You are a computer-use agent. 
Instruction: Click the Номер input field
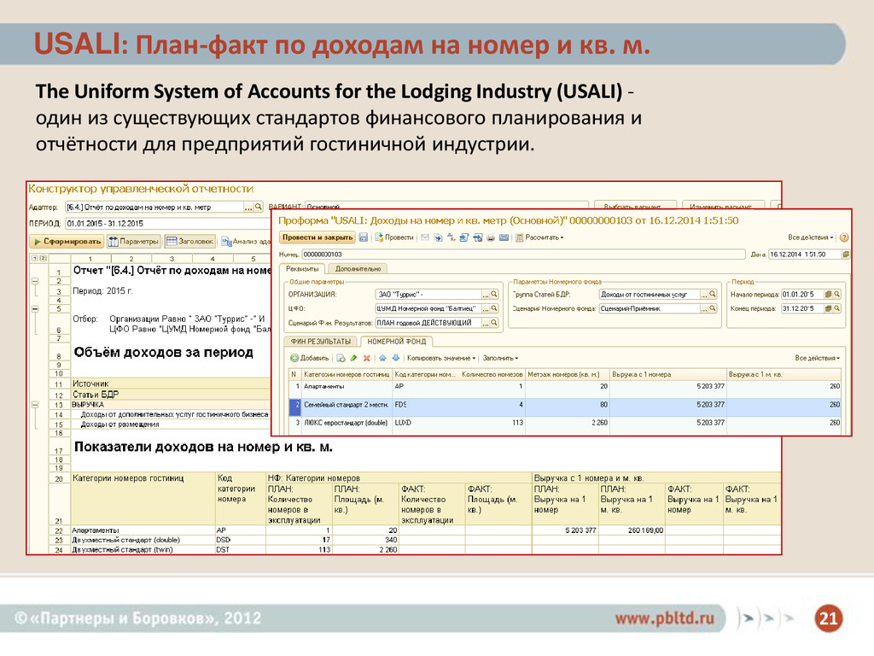point(523,255)
